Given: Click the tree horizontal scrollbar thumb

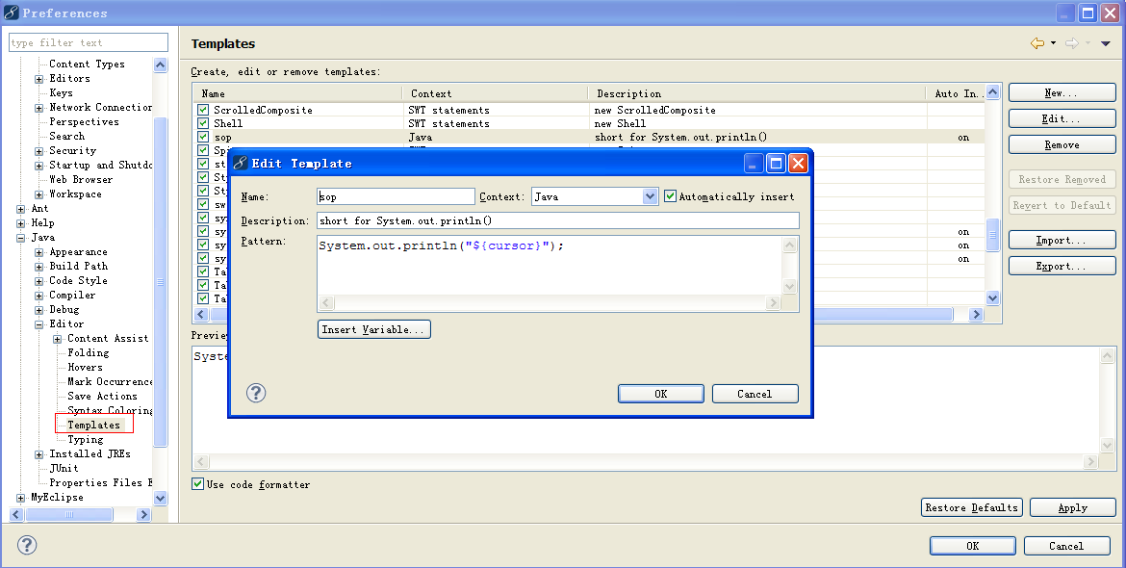Looking at the screenshot, I should pos(68,514).
